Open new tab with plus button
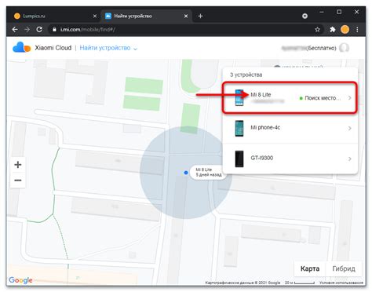 pos(200,16)
